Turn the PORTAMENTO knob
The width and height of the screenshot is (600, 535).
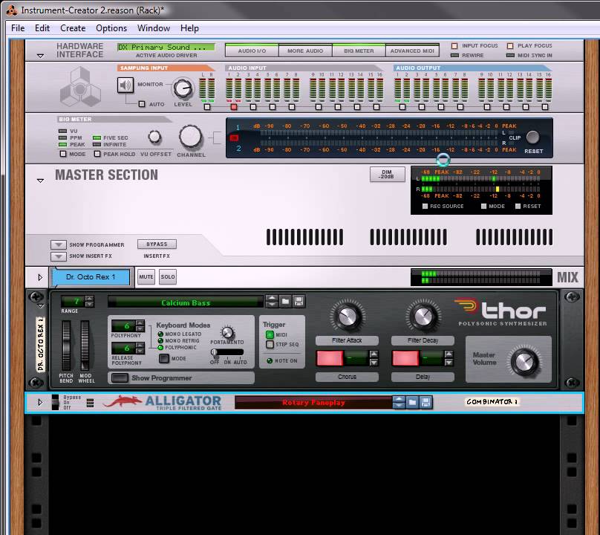[227, 332]
